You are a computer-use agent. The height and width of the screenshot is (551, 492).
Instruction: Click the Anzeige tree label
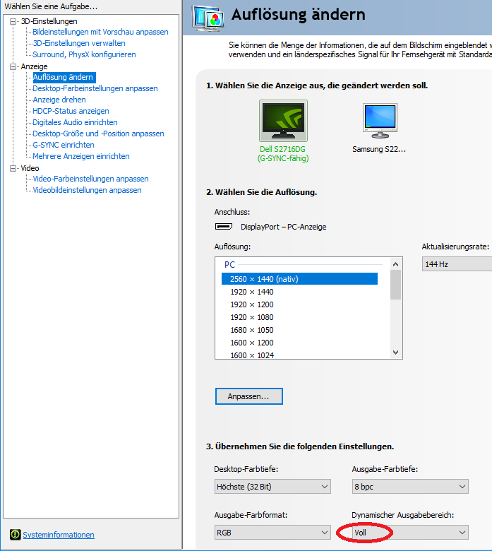click(x=34, y=66)
